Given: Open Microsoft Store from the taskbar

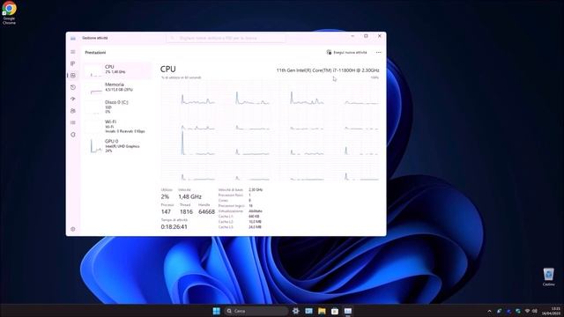Looking at the screenshot, I should [x=335, y=311].
